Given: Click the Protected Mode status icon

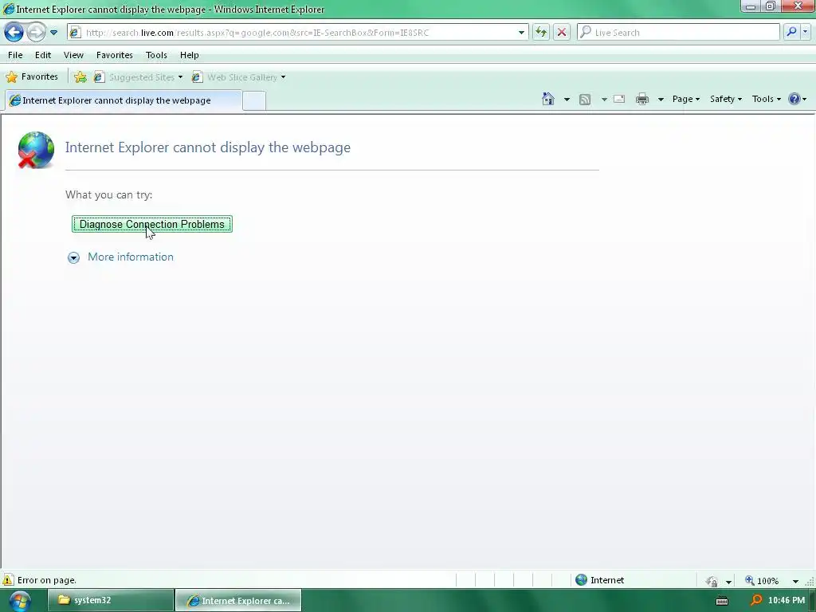Looking at the screenshot, I should click(x=712, y=581).
